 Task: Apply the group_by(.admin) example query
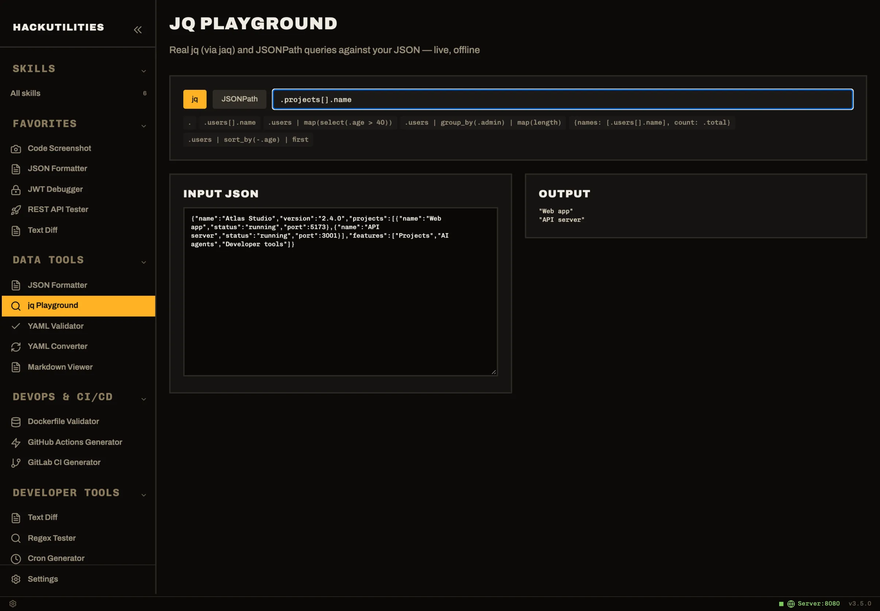click(483, 122)
